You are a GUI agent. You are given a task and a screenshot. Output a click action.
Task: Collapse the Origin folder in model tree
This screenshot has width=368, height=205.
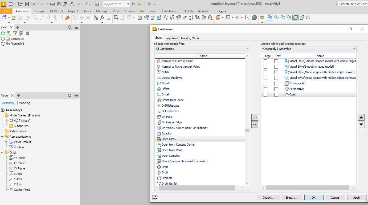[x=2, y=152]
